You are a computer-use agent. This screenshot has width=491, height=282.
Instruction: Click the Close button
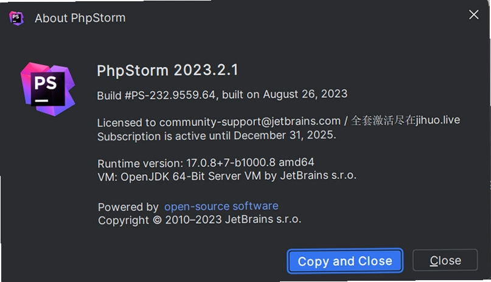[445, 260]
